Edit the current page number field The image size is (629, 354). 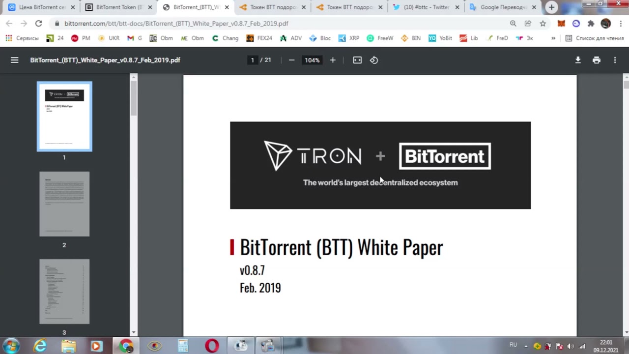(x=253, y=60)
